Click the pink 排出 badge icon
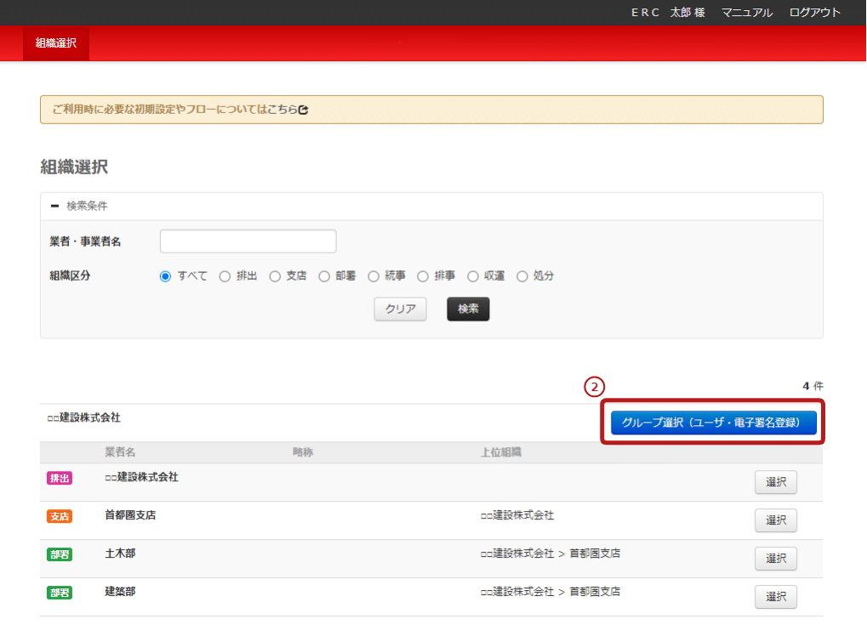The width and height of the screenshot is (867, 636). [x=60, y=479]
